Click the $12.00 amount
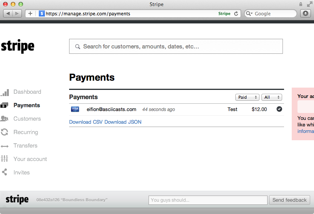Image resolution: width=314 pixels, height=214 pixels. 259,109
